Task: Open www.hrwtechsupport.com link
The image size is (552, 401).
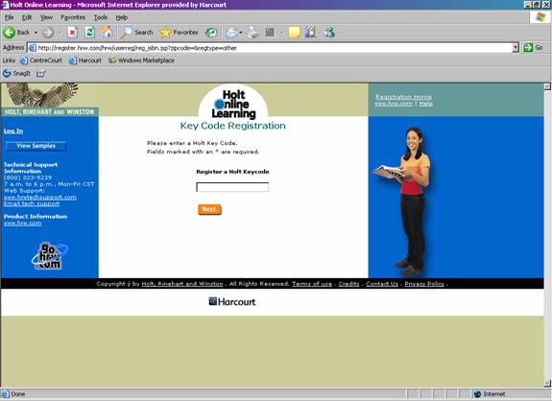Action: pyautogui.click(x=40, y=197)
